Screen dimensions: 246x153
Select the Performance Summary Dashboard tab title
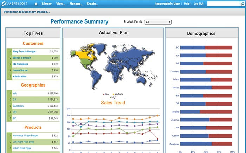[26, 12]
